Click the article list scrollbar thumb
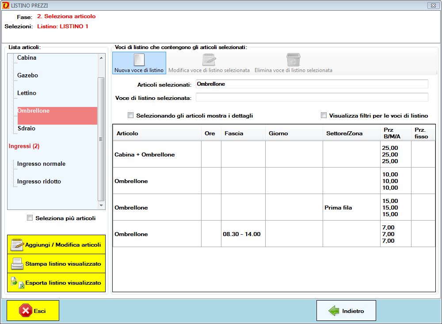Screen dimensions: 442x324 (x=101, y=139)
